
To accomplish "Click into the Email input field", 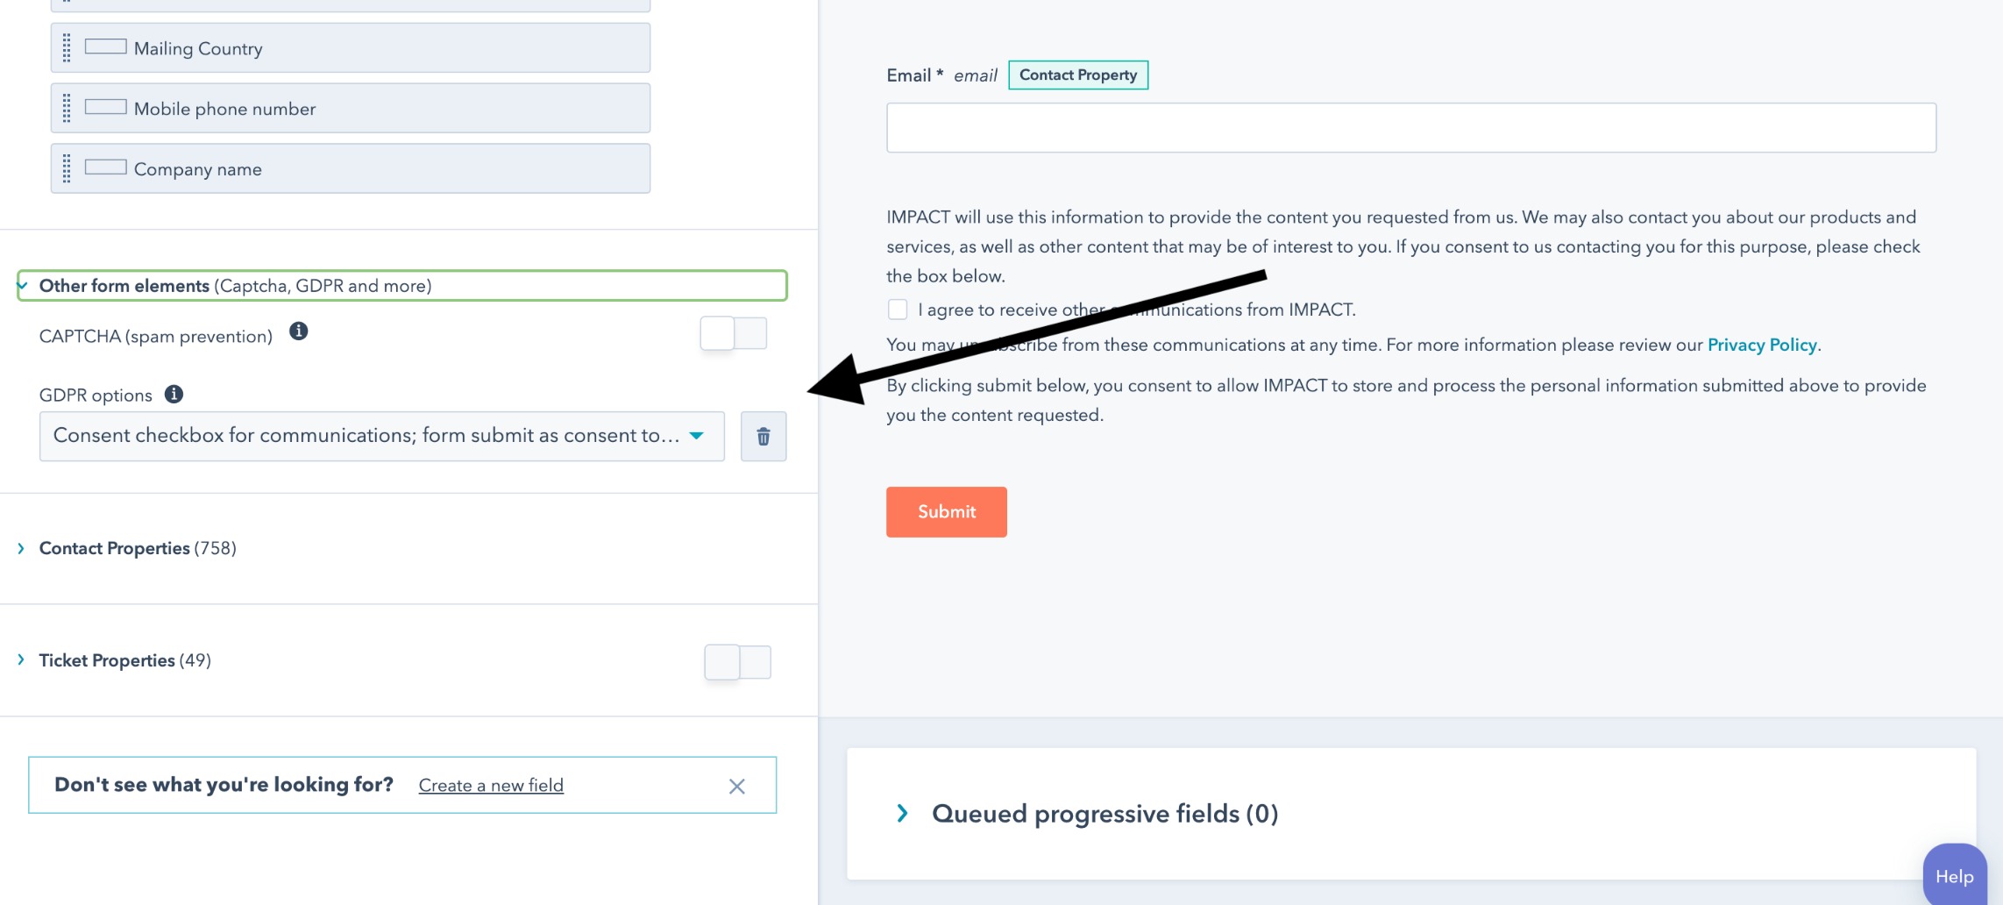I will click(x=1410, y=128).
